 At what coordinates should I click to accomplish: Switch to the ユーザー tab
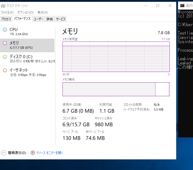(38, 19)
